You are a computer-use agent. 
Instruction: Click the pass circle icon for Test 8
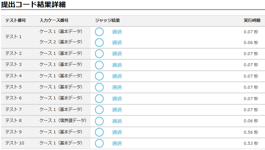tap(99, 121)
